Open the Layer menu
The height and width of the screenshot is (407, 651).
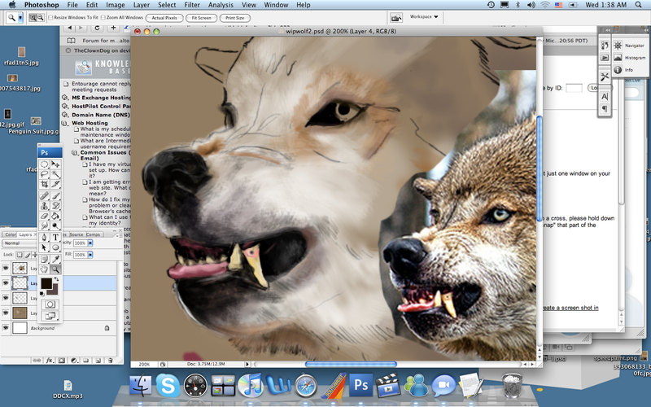141,5
